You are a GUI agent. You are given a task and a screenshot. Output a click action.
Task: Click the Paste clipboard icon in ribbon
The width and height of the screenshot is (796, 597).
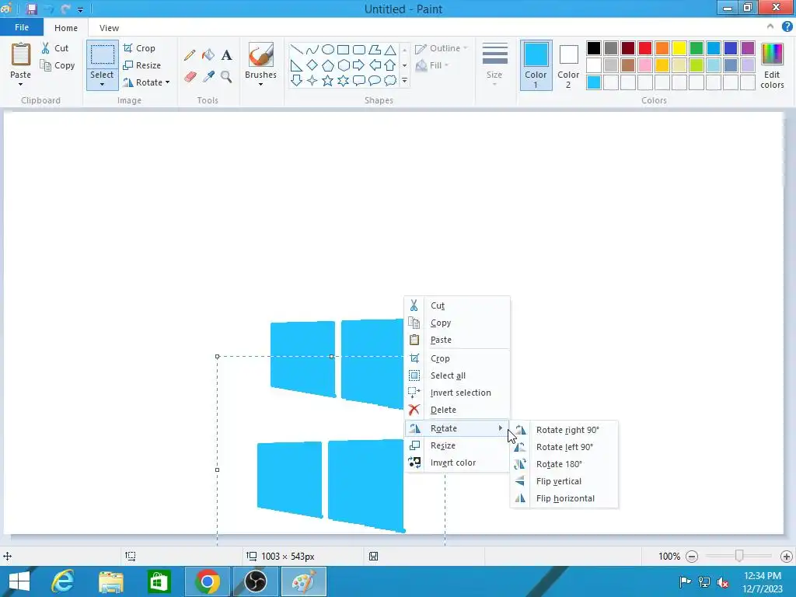pyautogui.click(x=21, y=54)
